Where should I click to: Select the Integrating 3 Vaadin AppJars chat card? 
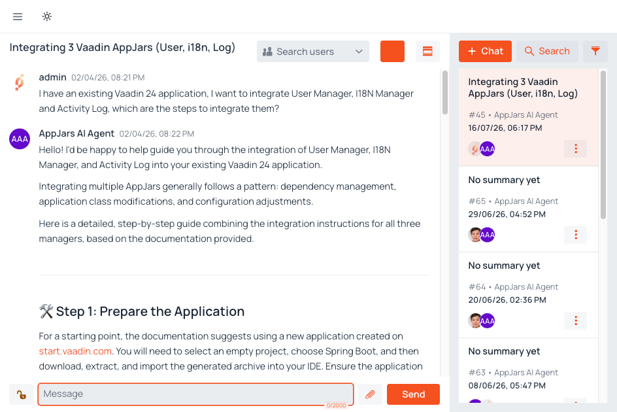(529, 117)
